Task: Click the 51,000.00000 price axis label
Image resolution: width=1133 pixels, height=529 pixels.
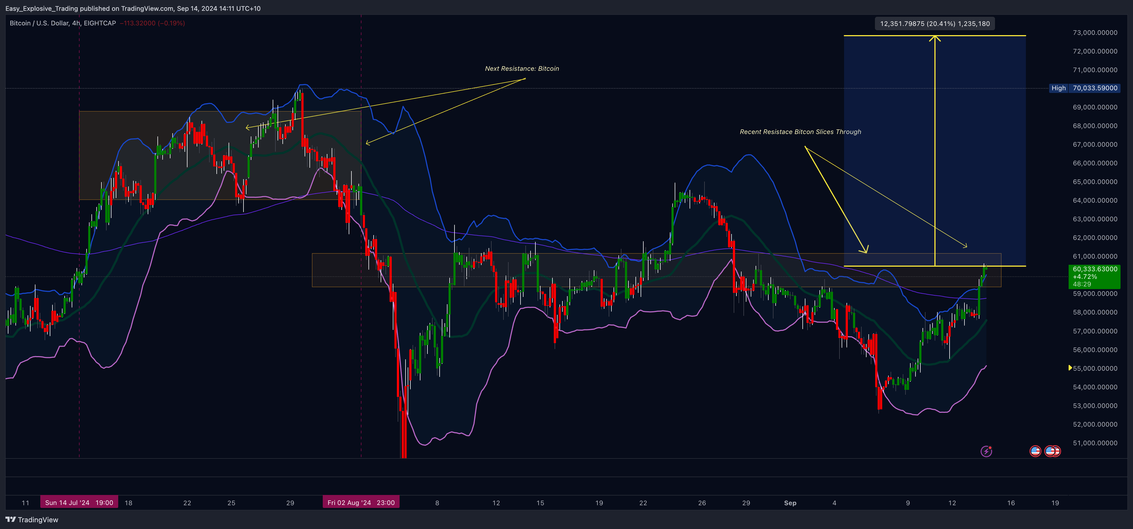Action: 1095,443
